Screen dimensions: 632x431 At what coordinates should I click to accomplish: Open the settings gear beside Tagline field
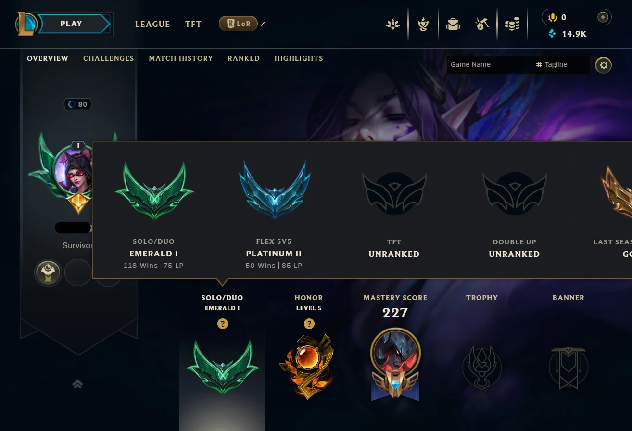tap(604, 65)
